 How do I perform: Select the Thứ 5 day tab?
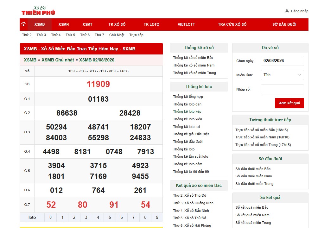[70, 35]
